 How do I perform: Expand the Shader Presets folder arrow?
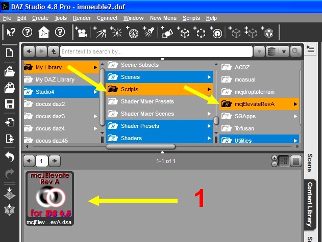[209, 126]
